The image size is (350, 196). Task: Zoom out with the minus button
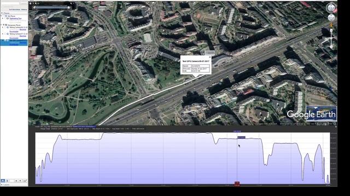pyautogui.click(x=331, y=46)
